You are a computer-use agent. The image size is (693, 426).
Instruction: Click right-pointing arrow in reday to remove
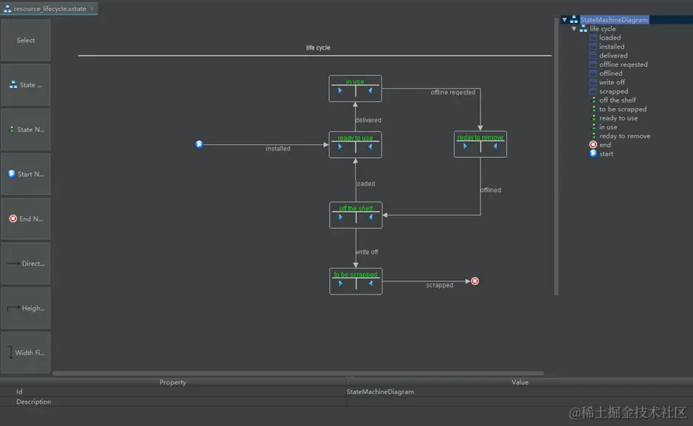coord(465,146)
